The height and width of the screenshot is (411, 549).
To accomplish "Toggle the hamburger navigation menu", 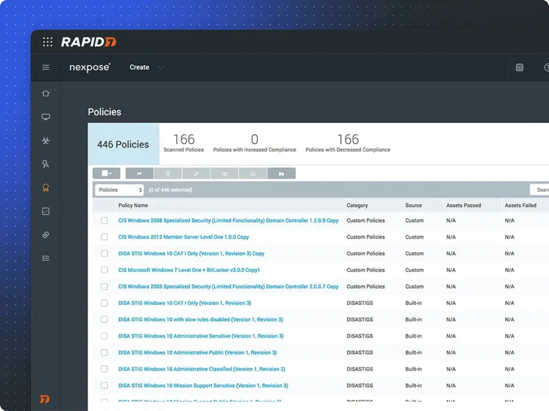I will click(x=46, y=67).
